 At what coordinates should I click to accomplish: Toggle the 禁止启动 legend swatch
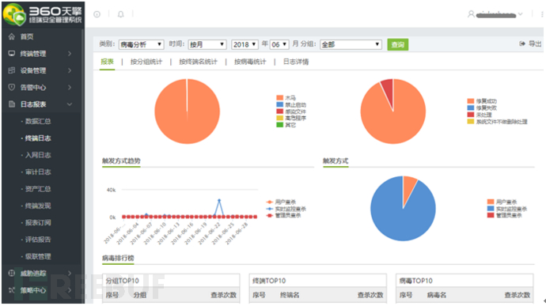coord(279,104)
